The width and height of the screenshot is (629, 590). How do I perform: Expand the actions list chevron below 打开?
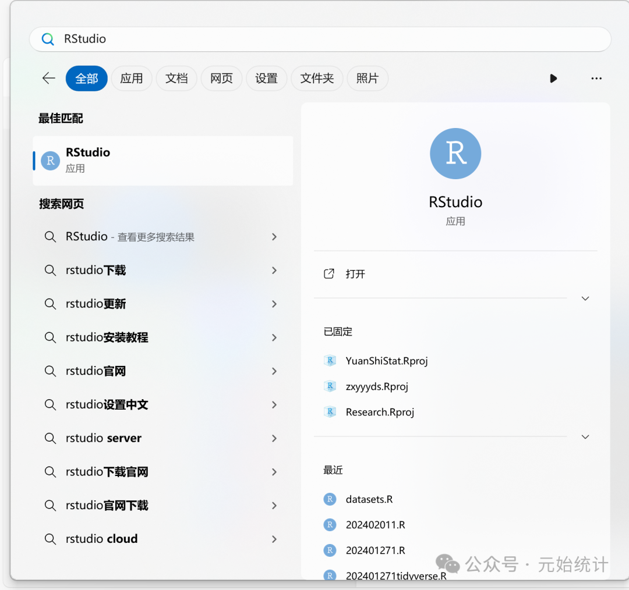585,298
